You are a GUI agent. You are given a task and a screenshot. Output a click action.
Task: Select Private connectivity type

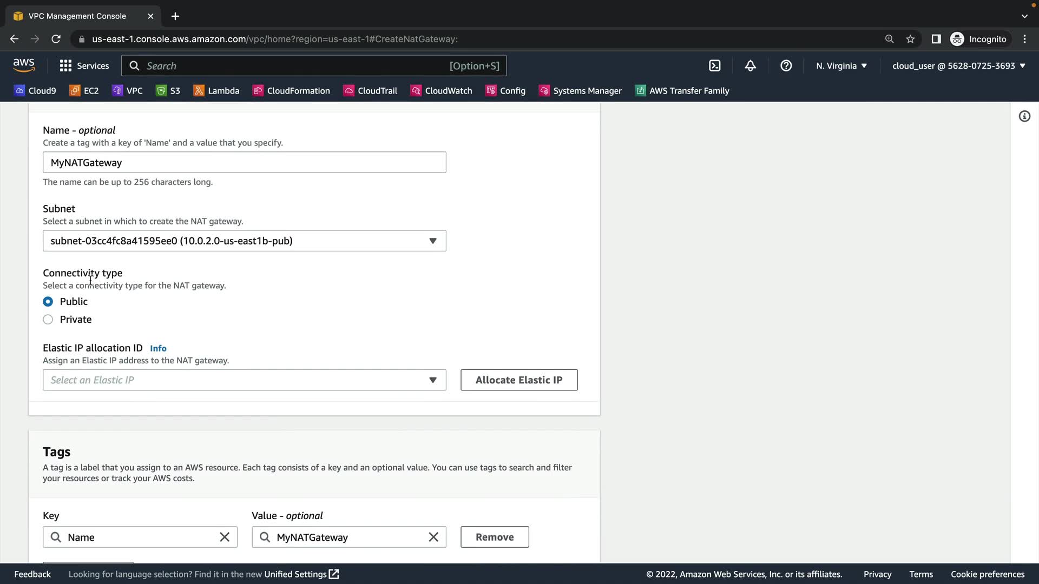[48, 320]
